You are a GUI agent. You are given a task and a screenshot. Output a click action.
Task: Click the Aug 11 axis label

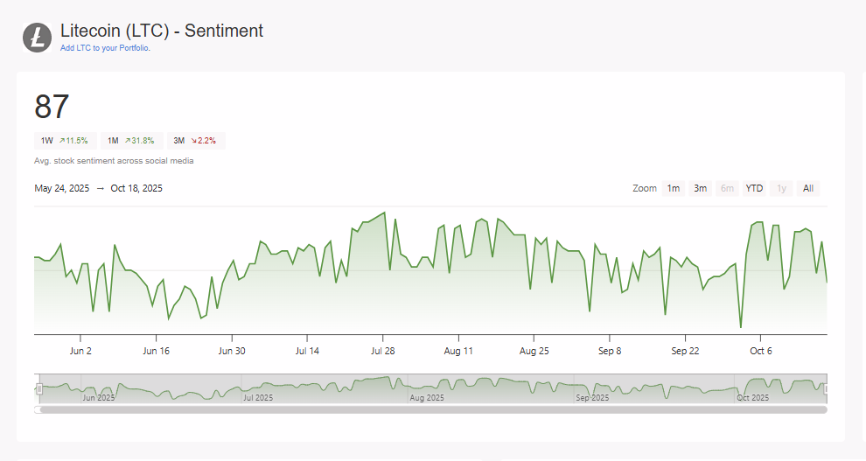458,351
